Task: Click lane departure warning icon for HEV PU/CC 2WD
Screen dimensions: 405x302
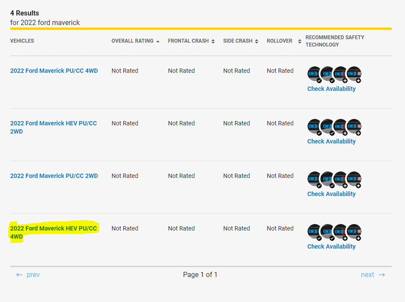Action: coord(327,127)
